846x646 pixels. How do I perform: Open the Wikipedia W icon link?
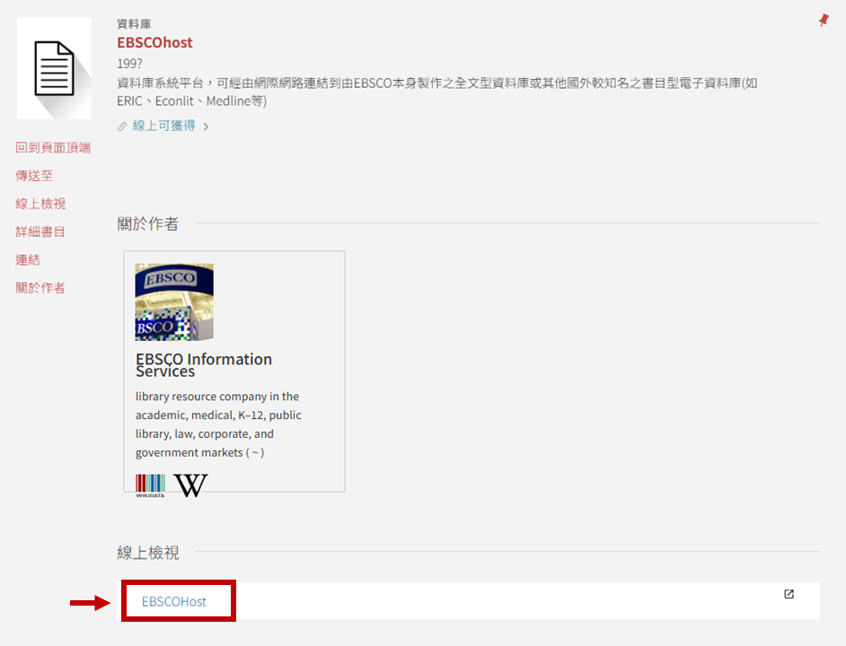coord(190,485)
